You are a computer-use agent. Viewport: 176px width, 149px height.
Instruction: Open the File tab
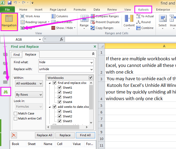point(7,10)
